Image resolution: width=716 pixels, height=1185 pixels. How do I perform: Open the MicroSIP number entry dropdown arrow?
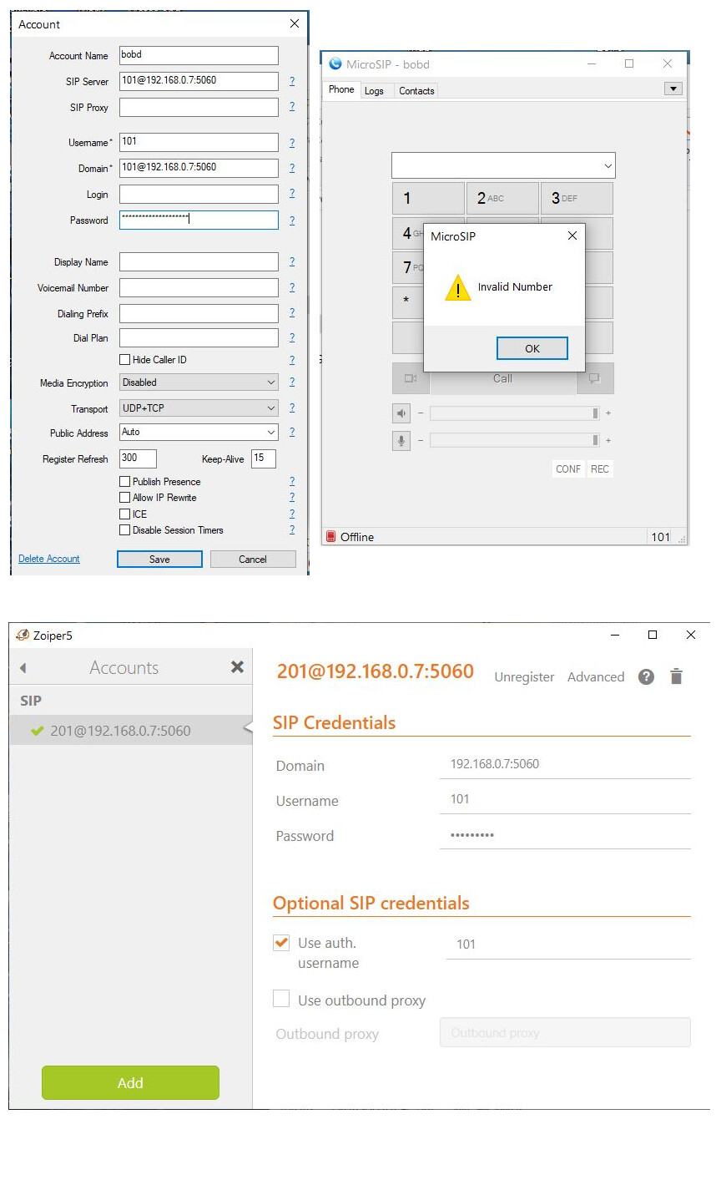(x=608, y=166)
